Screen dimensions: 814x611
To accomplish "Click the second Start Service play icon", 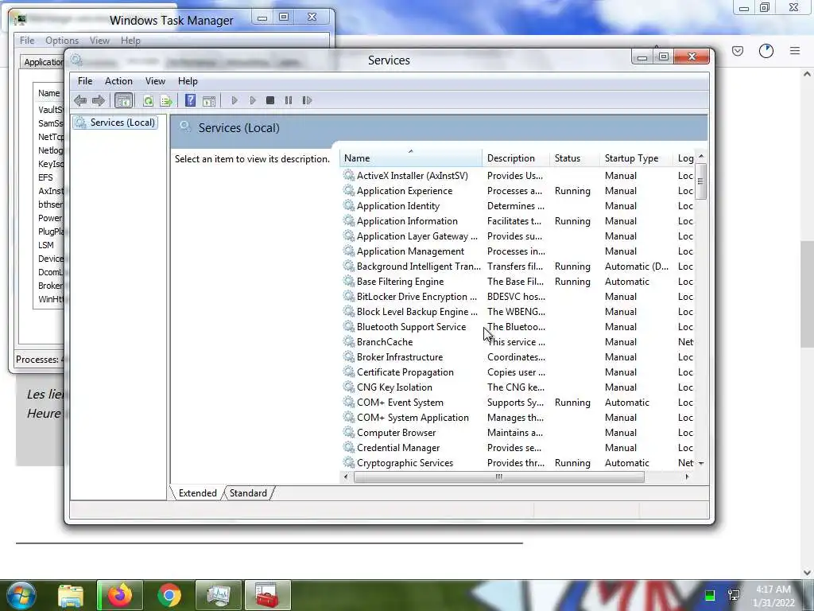I will click(x=252, y=100).
